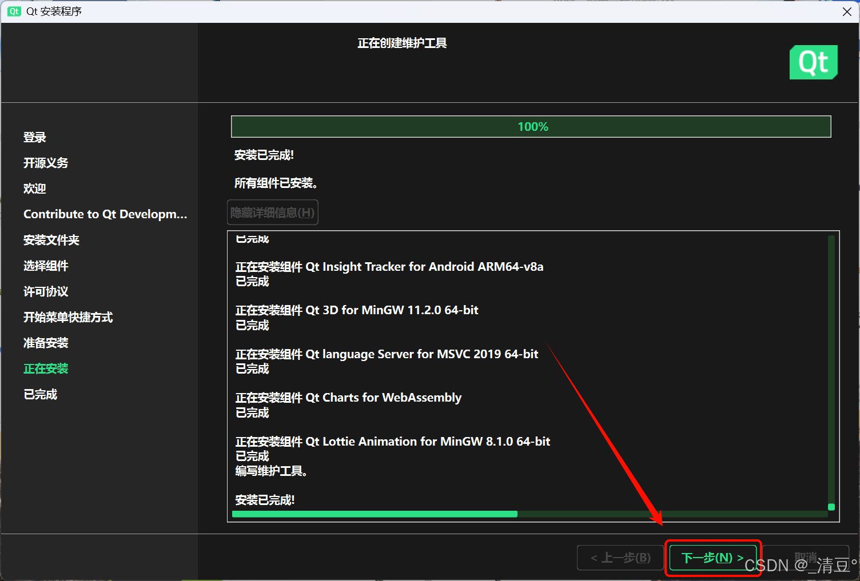Click the 安装已完成! text below the progress bar
Screen dimensions: 860x581
click(x=264, y=155)
